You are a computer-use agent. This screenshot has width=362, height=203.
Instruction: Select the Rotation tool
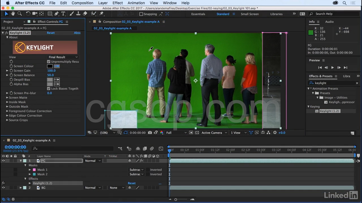click(28, 14)
